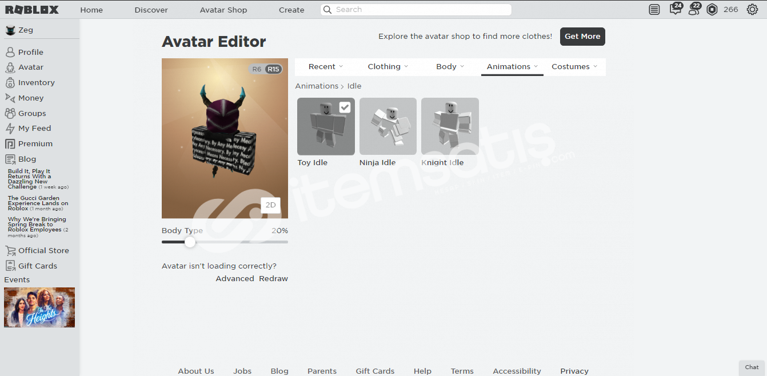Click the Jobs footer link
This screenshot has height=376, width=767.
(x=242, y=371)
